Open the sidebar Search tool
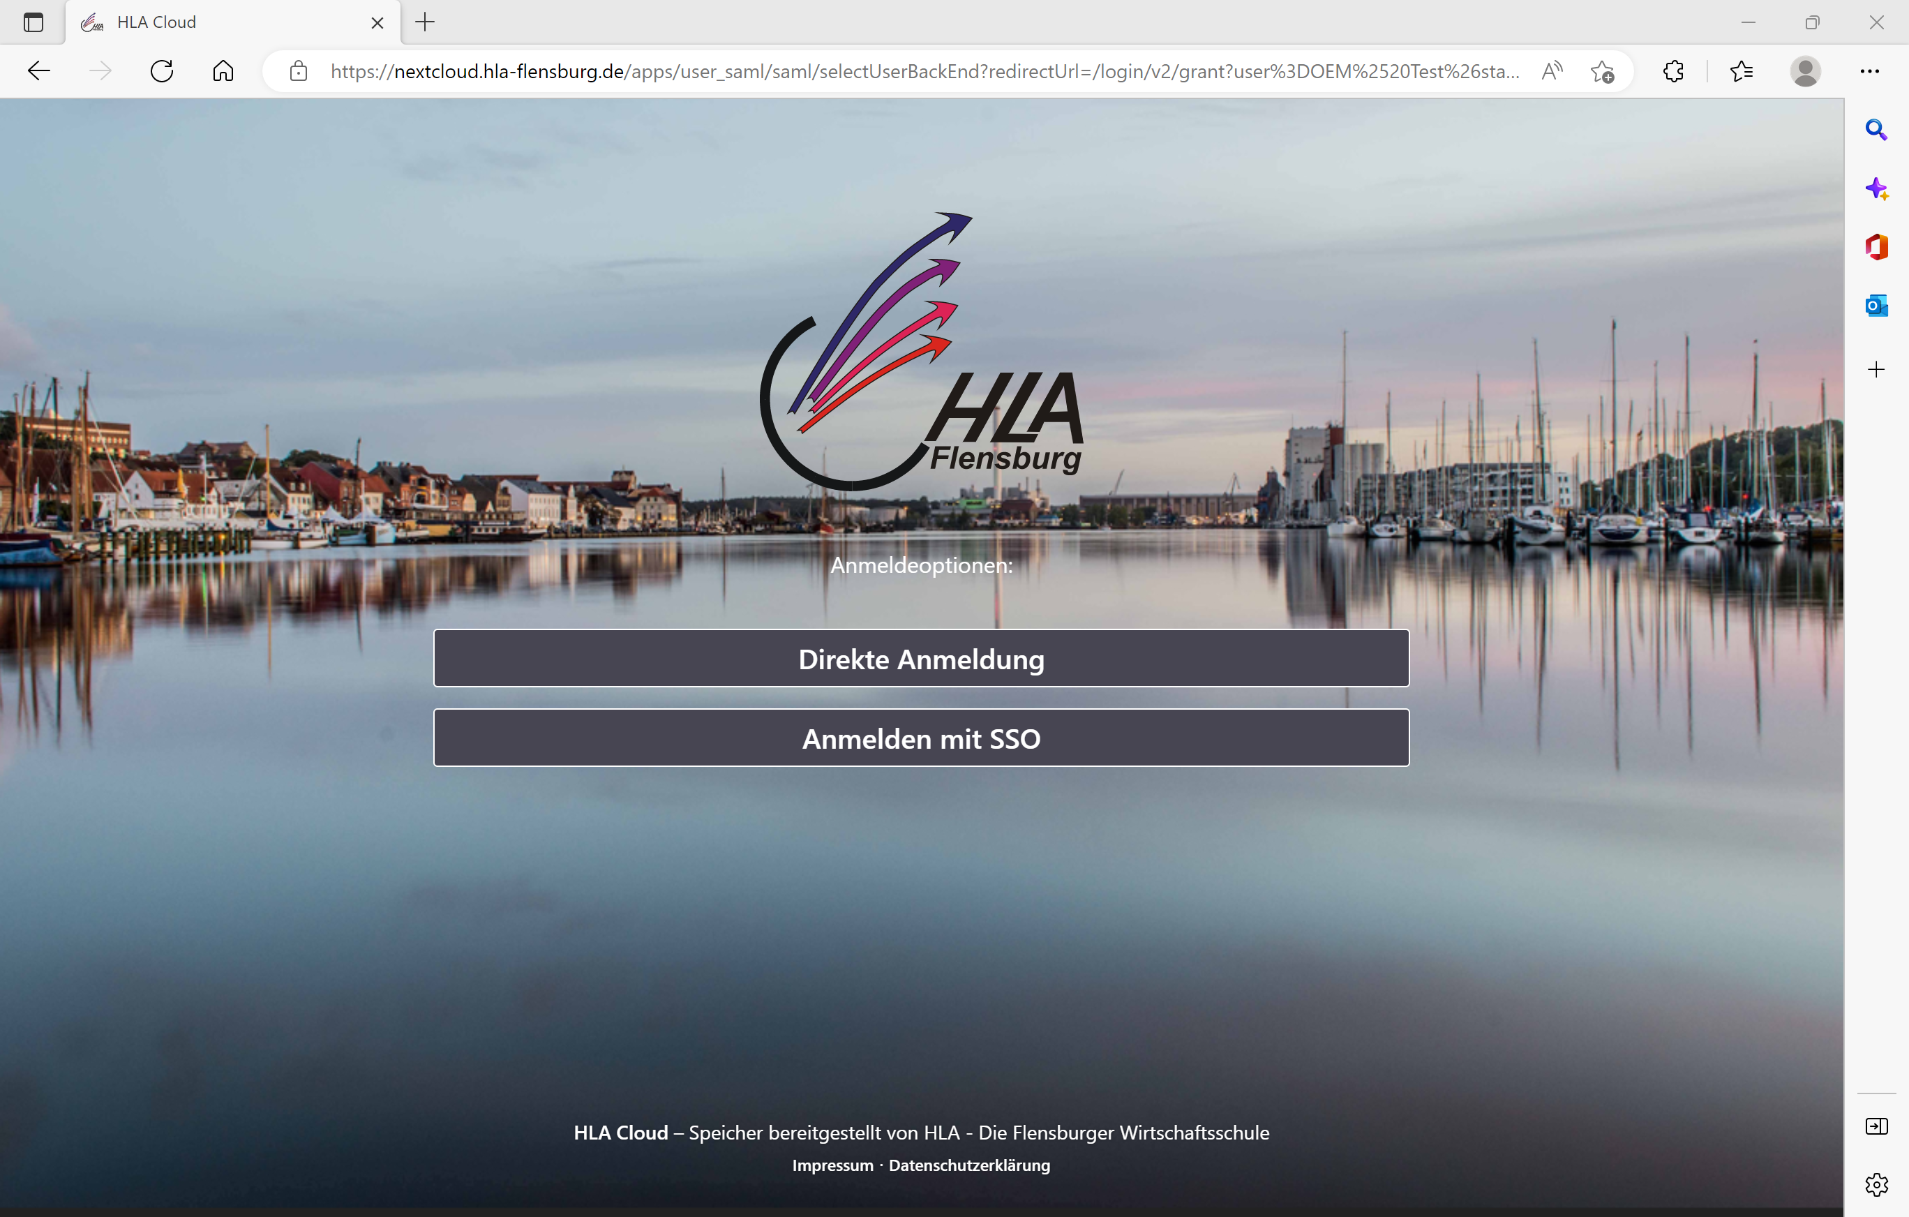Screen dimensions: 1909x1217 click(1876, 129)
